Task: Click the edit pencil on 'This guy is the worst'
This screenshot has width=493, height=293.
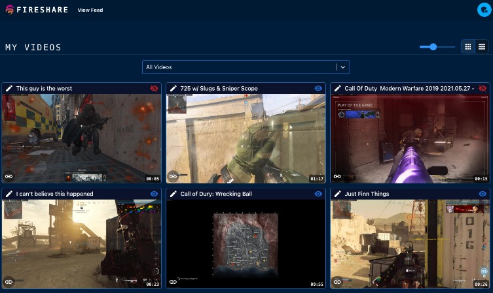Action: [x=9, y=88]
